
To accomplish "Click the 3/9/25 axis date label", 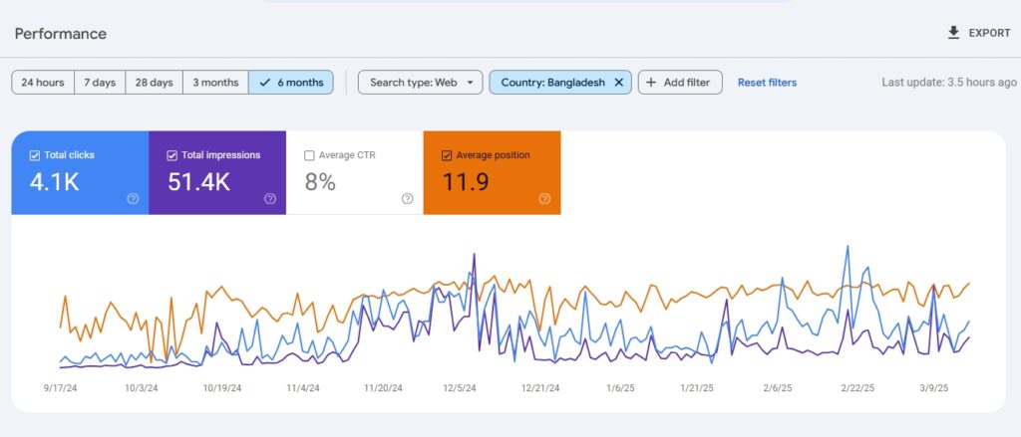I will click(x=933, y=388).
